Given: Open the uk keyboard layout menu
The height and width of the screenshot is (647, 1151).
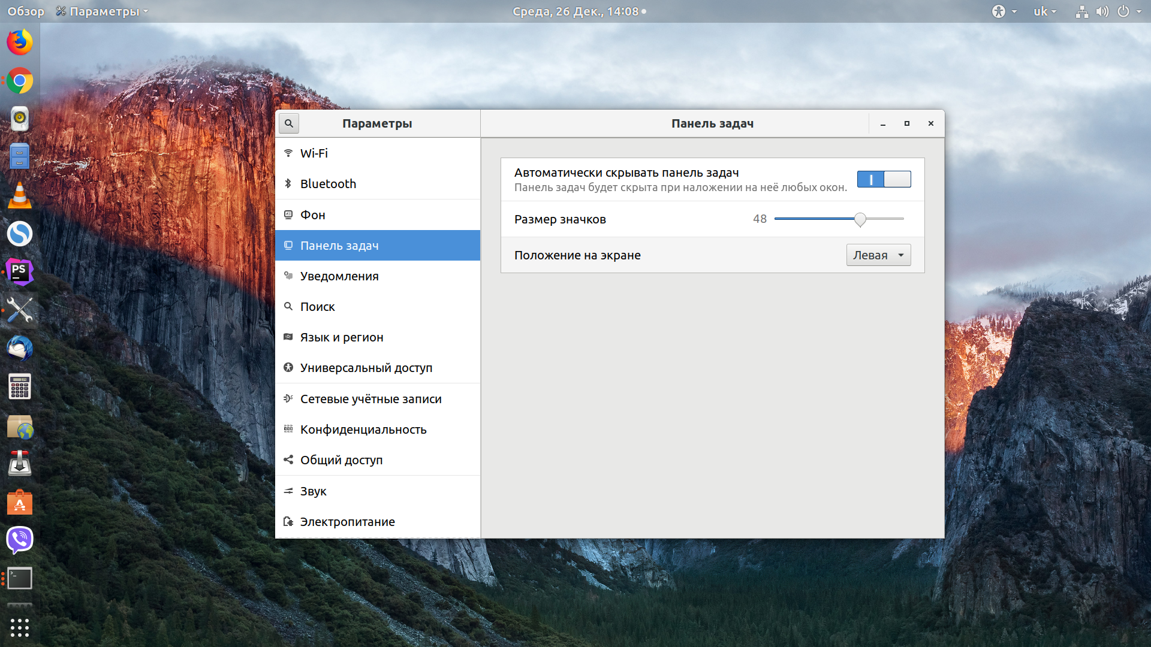Looking at the screenshot, I should [1044, 11].
